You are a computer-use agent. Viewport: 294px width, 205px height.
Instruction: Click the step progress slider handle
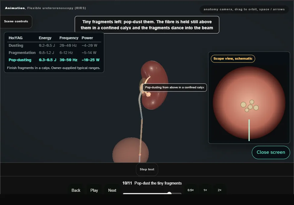point(169,193)
